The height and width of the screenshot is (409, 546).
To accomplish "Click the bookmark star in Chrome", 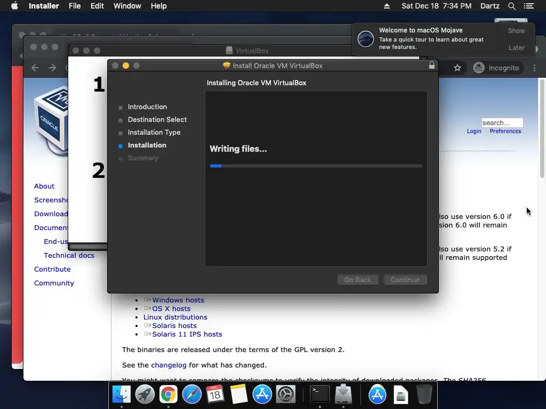I will [x=457, y=68].
